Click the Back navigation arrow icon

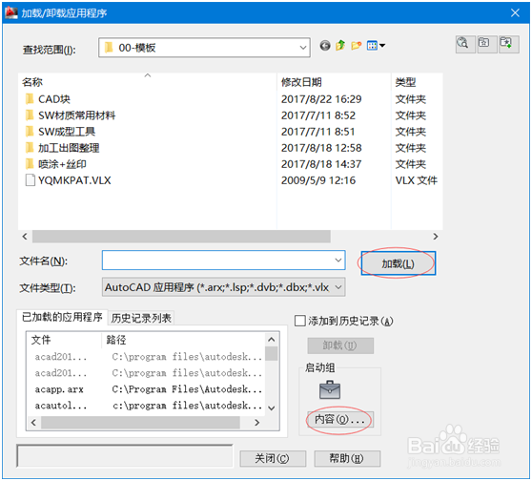click(x=325, y=45)
